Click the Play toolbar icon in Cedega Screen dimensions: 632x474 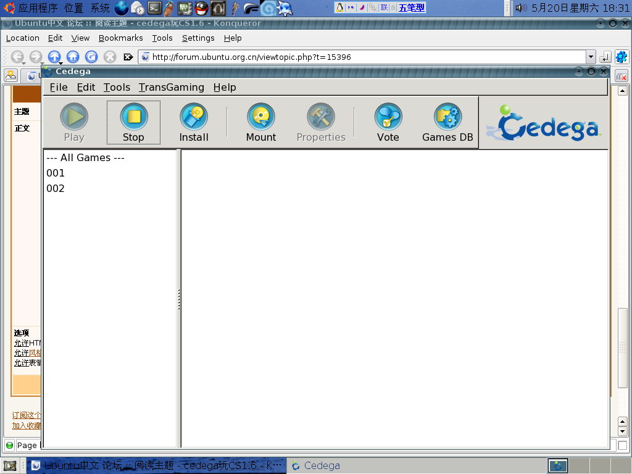tap(74, 122)
